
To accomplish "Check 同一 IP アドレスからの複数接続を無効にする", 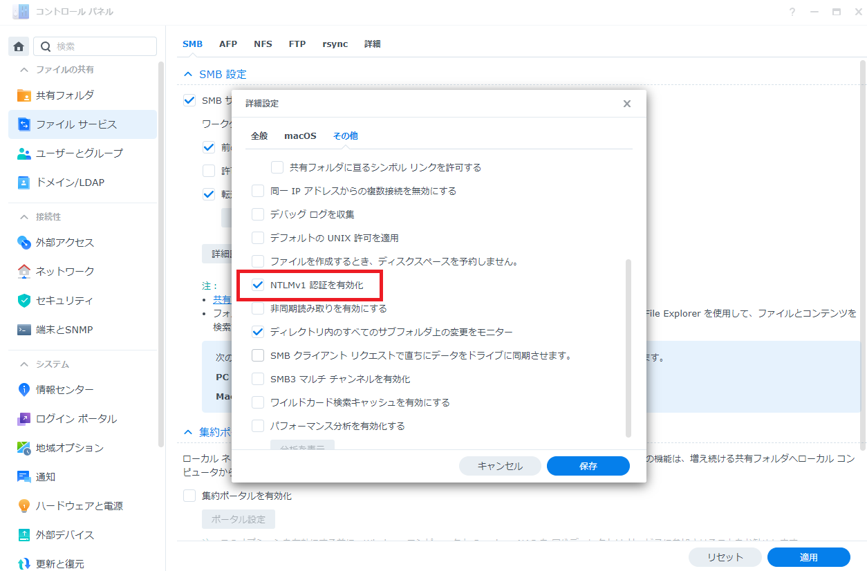I will click(x=258, y=191).
